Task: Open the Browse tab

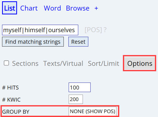Action: point(78,8)
